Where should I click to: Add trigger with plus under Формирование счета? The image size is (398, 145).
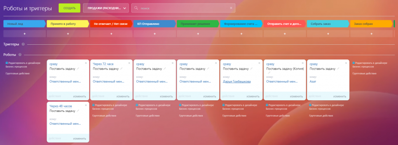tap(241, 33)
